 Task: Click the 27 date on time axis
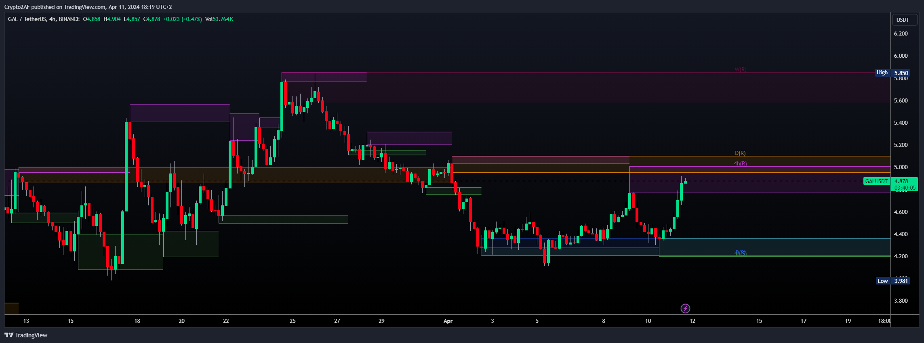click(337, 321)
